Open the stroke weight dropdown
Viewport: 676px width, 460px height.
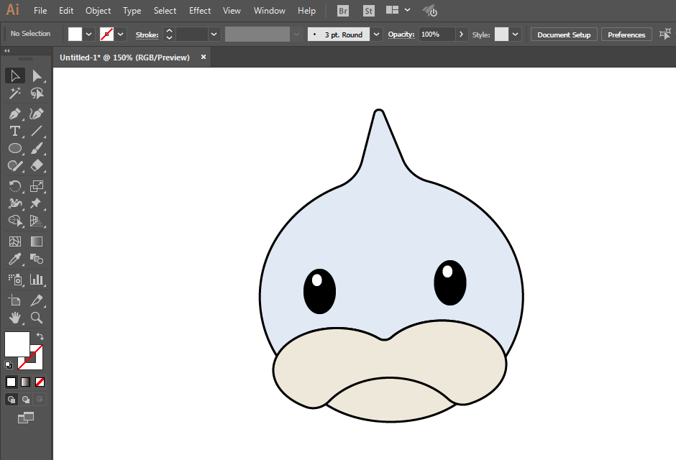click(214, 34)
